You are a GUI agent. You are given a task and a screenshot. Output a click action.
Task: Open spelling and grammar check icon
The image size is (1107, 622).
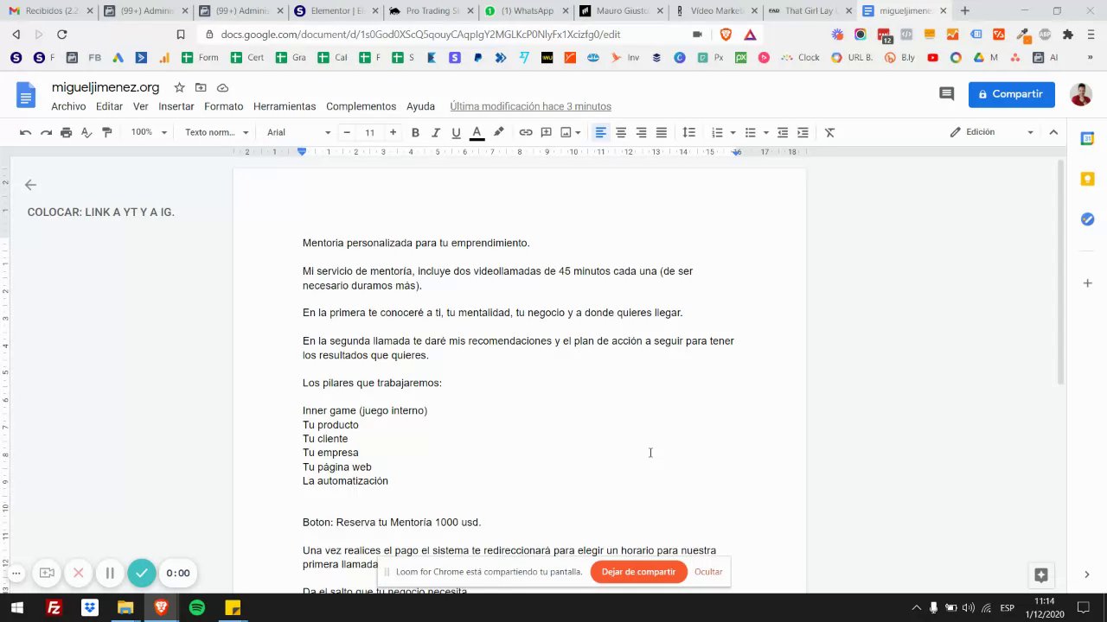coord(86,132)
